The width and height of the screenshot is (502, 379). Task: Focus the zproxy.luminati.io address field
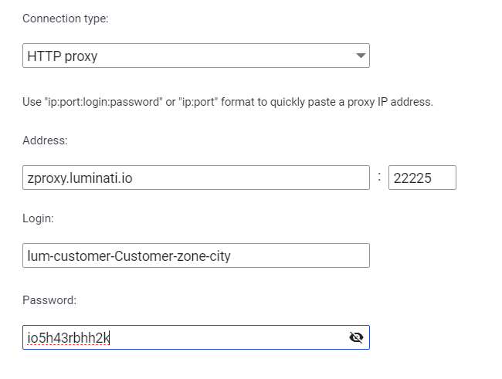(x=196, y=178)
